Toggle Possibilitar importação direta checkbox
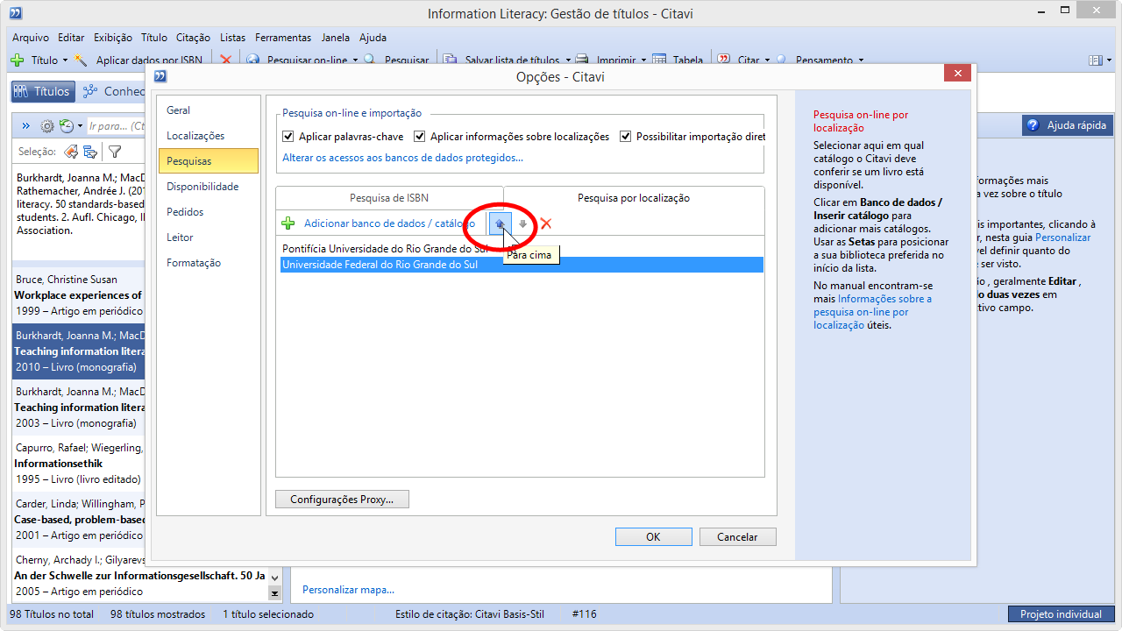The image size is (1122, 631). pyautogui.click(x=626, y=137)
